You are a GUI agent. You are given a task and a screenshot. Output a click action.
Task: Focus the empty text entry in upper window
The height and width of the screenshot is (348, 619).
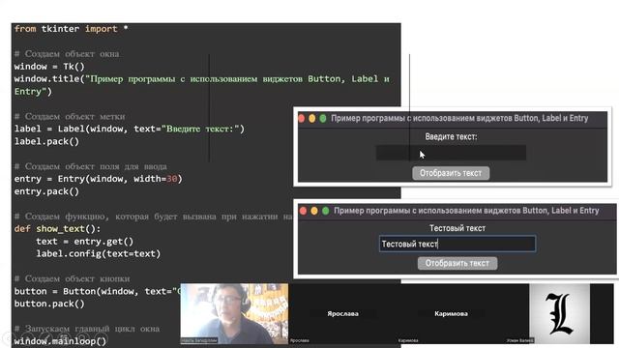451,153
